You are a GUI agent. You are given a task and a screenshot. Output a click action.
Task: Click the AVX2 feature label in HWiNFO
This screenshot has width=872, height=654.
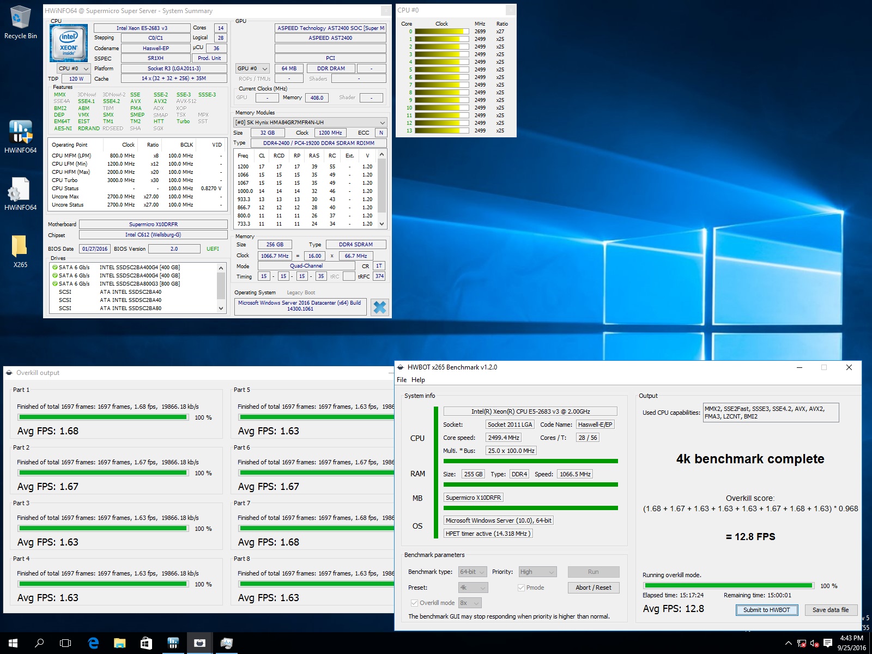160,101
